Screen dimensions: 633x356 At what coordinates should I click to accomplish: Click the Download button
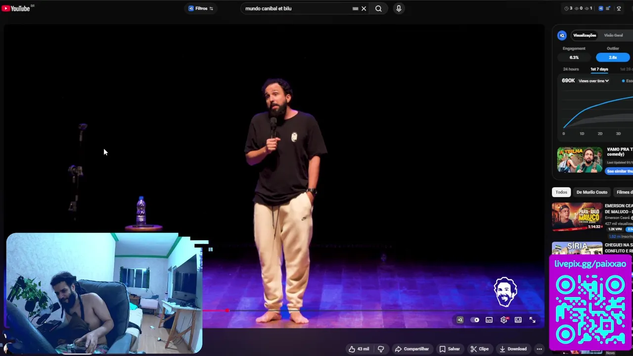(x=513, y=349)
